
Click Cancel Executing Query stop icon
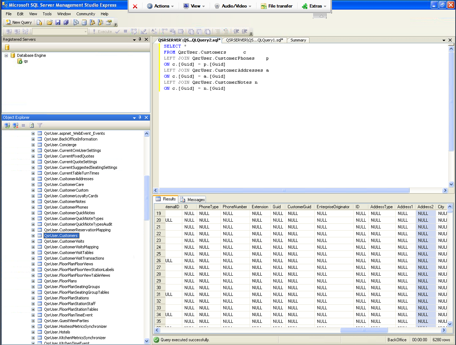point(125,31)
